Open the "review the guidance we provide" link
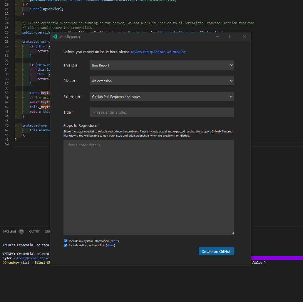The height and width of the screenshot is (302, 303). (158, 52)
